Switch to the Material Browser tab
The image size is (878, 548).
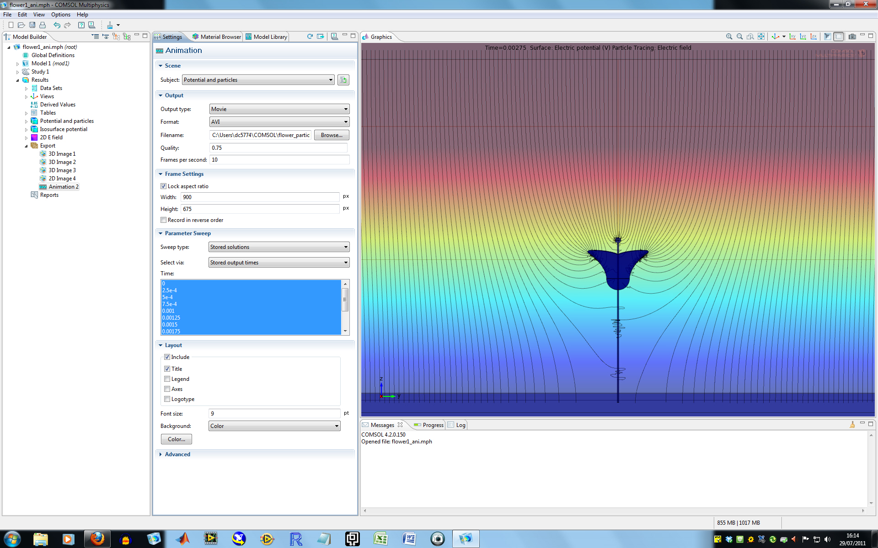(x=217, y=37)
